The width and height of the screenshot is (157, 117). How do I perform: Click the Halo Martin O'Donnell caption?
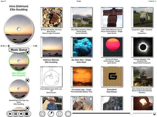coord(142,91)
